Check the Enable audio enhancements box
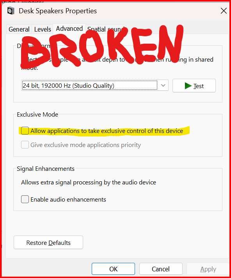The height and width of the screenshot is (278, 231). tap(25, 199)
